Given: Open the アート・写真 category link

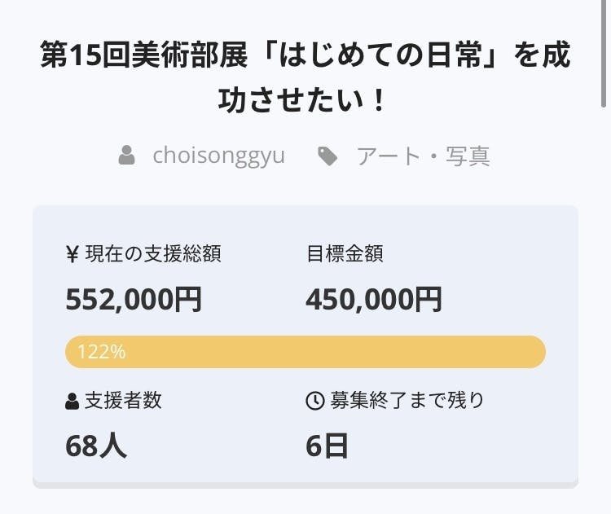Looking at the screenshot, I should tap(423, 156).
